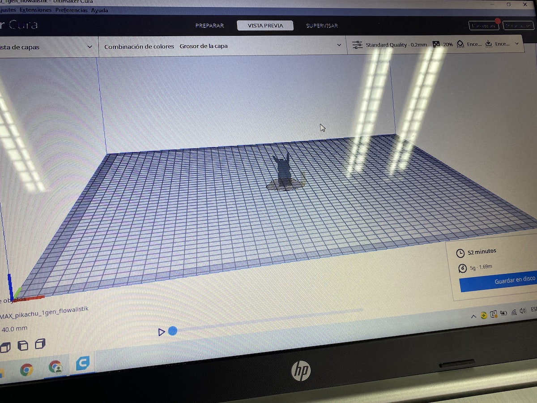Click the infill density 20% icon
The width and height of the screenshot is (537, 403).
pyautogui.click(x=436, y=44)
